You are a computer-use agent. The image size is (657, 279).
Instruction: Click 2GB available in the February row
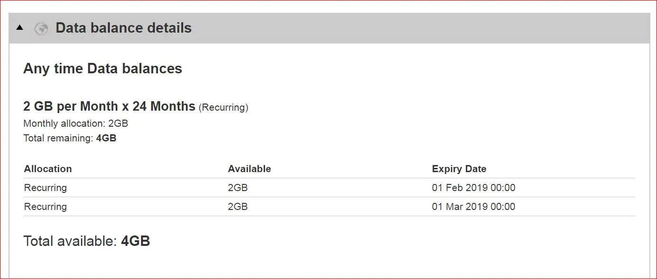coord(238,188)
